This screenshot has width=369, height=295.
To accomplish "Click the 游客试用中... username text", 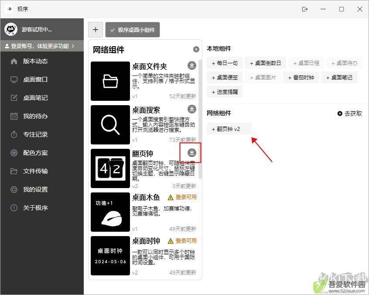I will coord(37,29).
